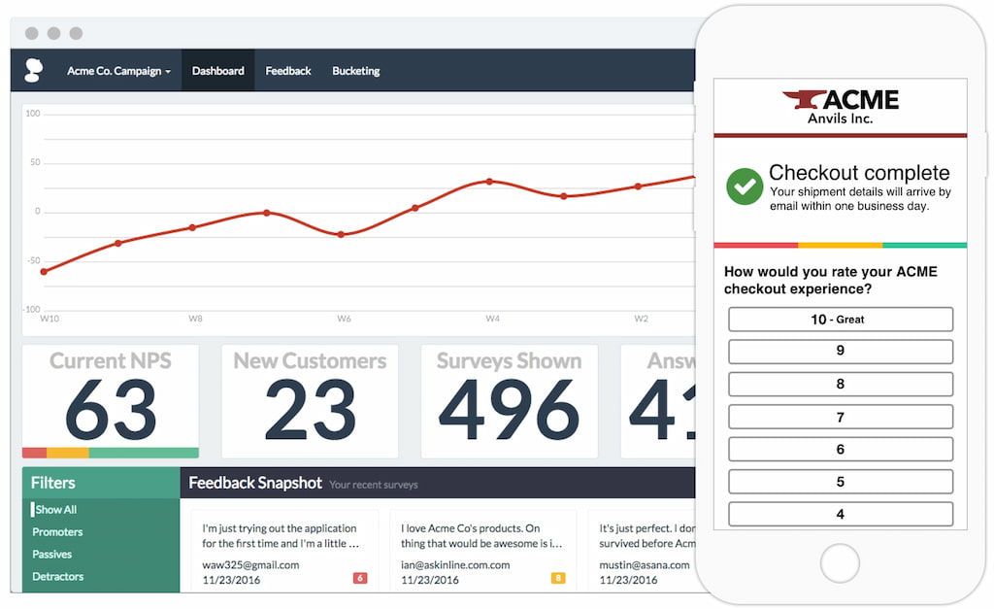994x609 pixels.
Task: Enable the Show All filter
Action: [54, 509]
